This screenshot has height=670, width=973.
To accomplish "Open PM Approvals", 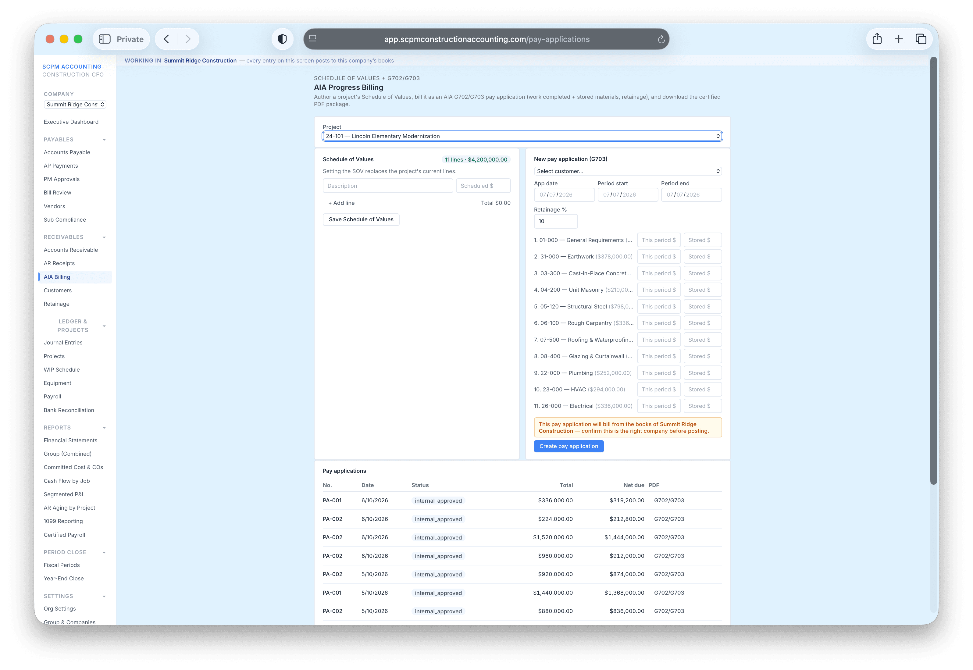I will click(61, 179).
